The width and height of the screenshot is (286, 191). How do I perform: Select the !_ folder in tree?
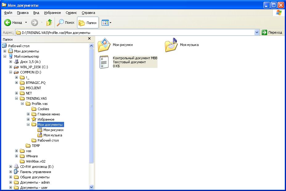coord(27,77)
